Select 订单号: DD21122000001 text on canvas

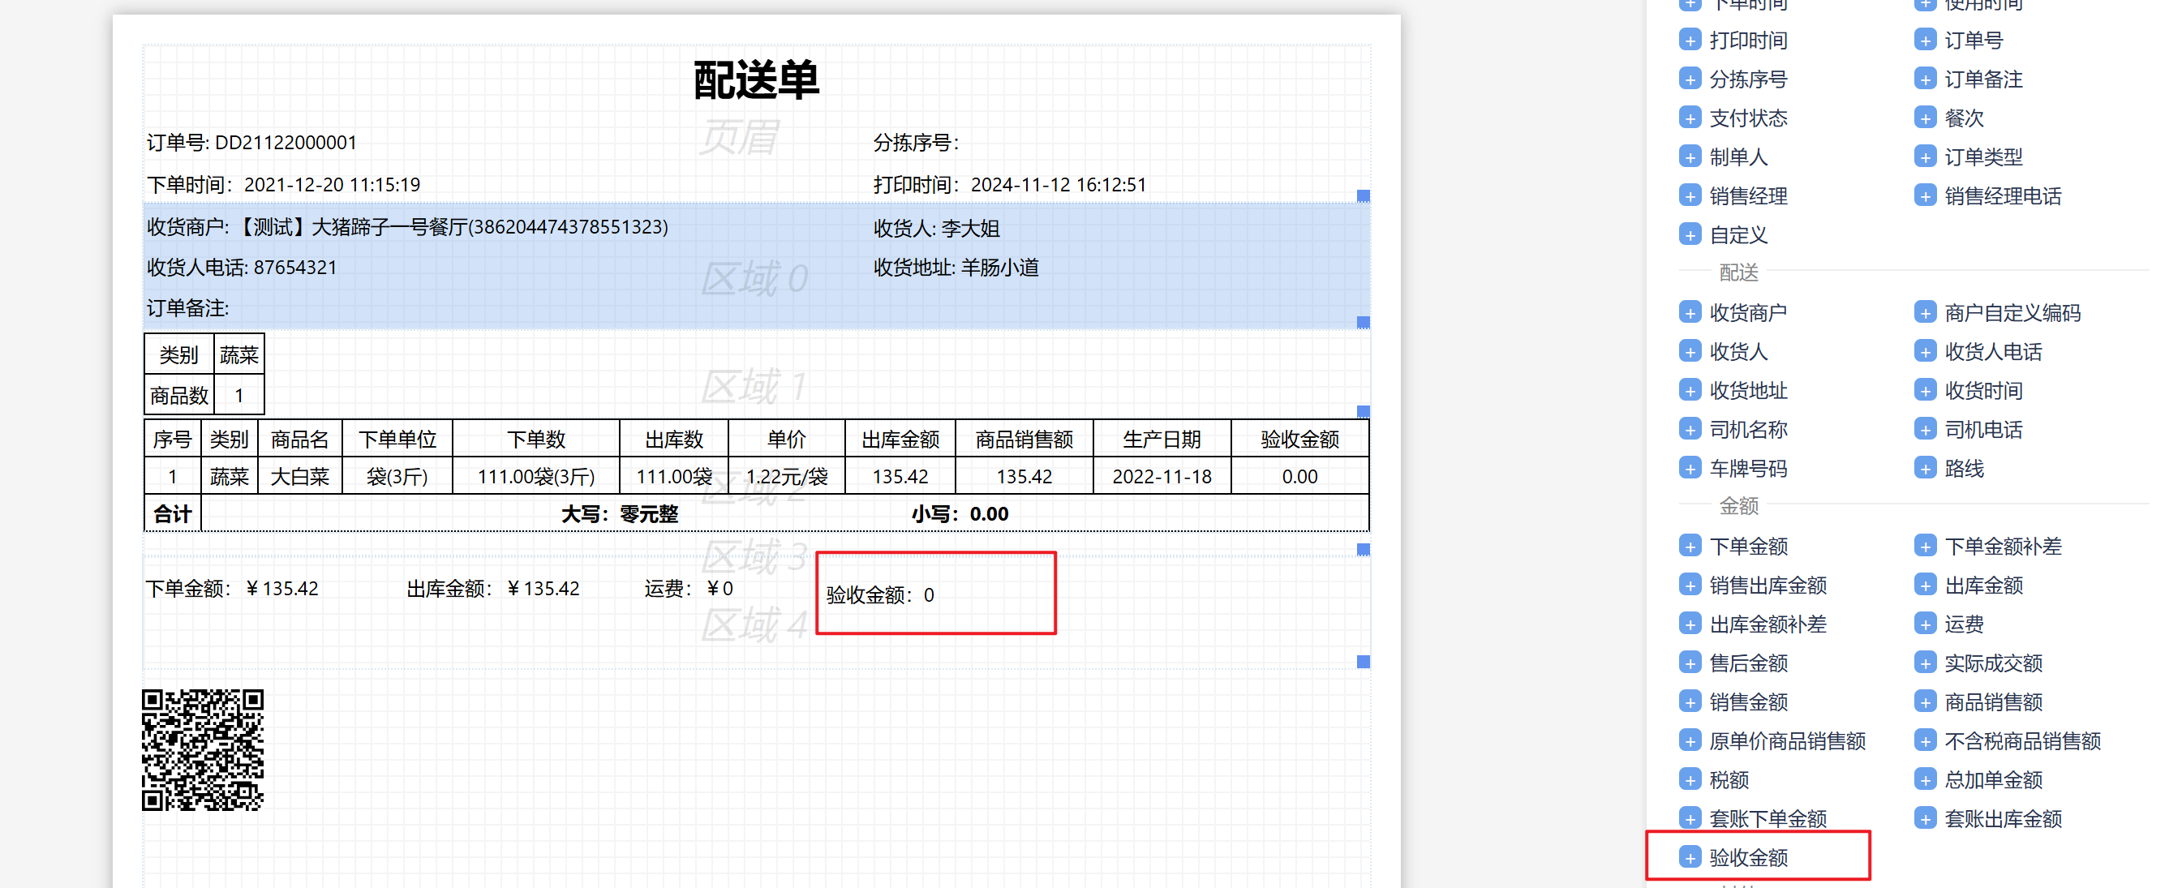[x=251, y=142]
